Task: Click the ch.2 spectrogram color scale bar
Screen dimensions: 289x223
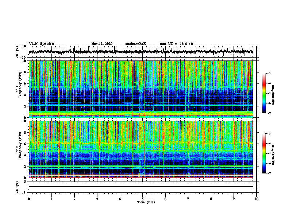Action: tap(264, 153)
